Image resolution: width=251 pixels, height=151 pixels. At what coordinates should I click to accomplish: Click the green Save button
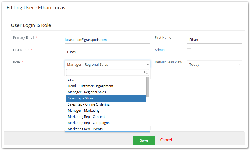pos(144,140)
